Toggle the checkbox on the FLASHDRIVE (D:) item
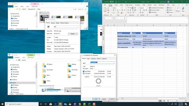 tap(65, 90)
